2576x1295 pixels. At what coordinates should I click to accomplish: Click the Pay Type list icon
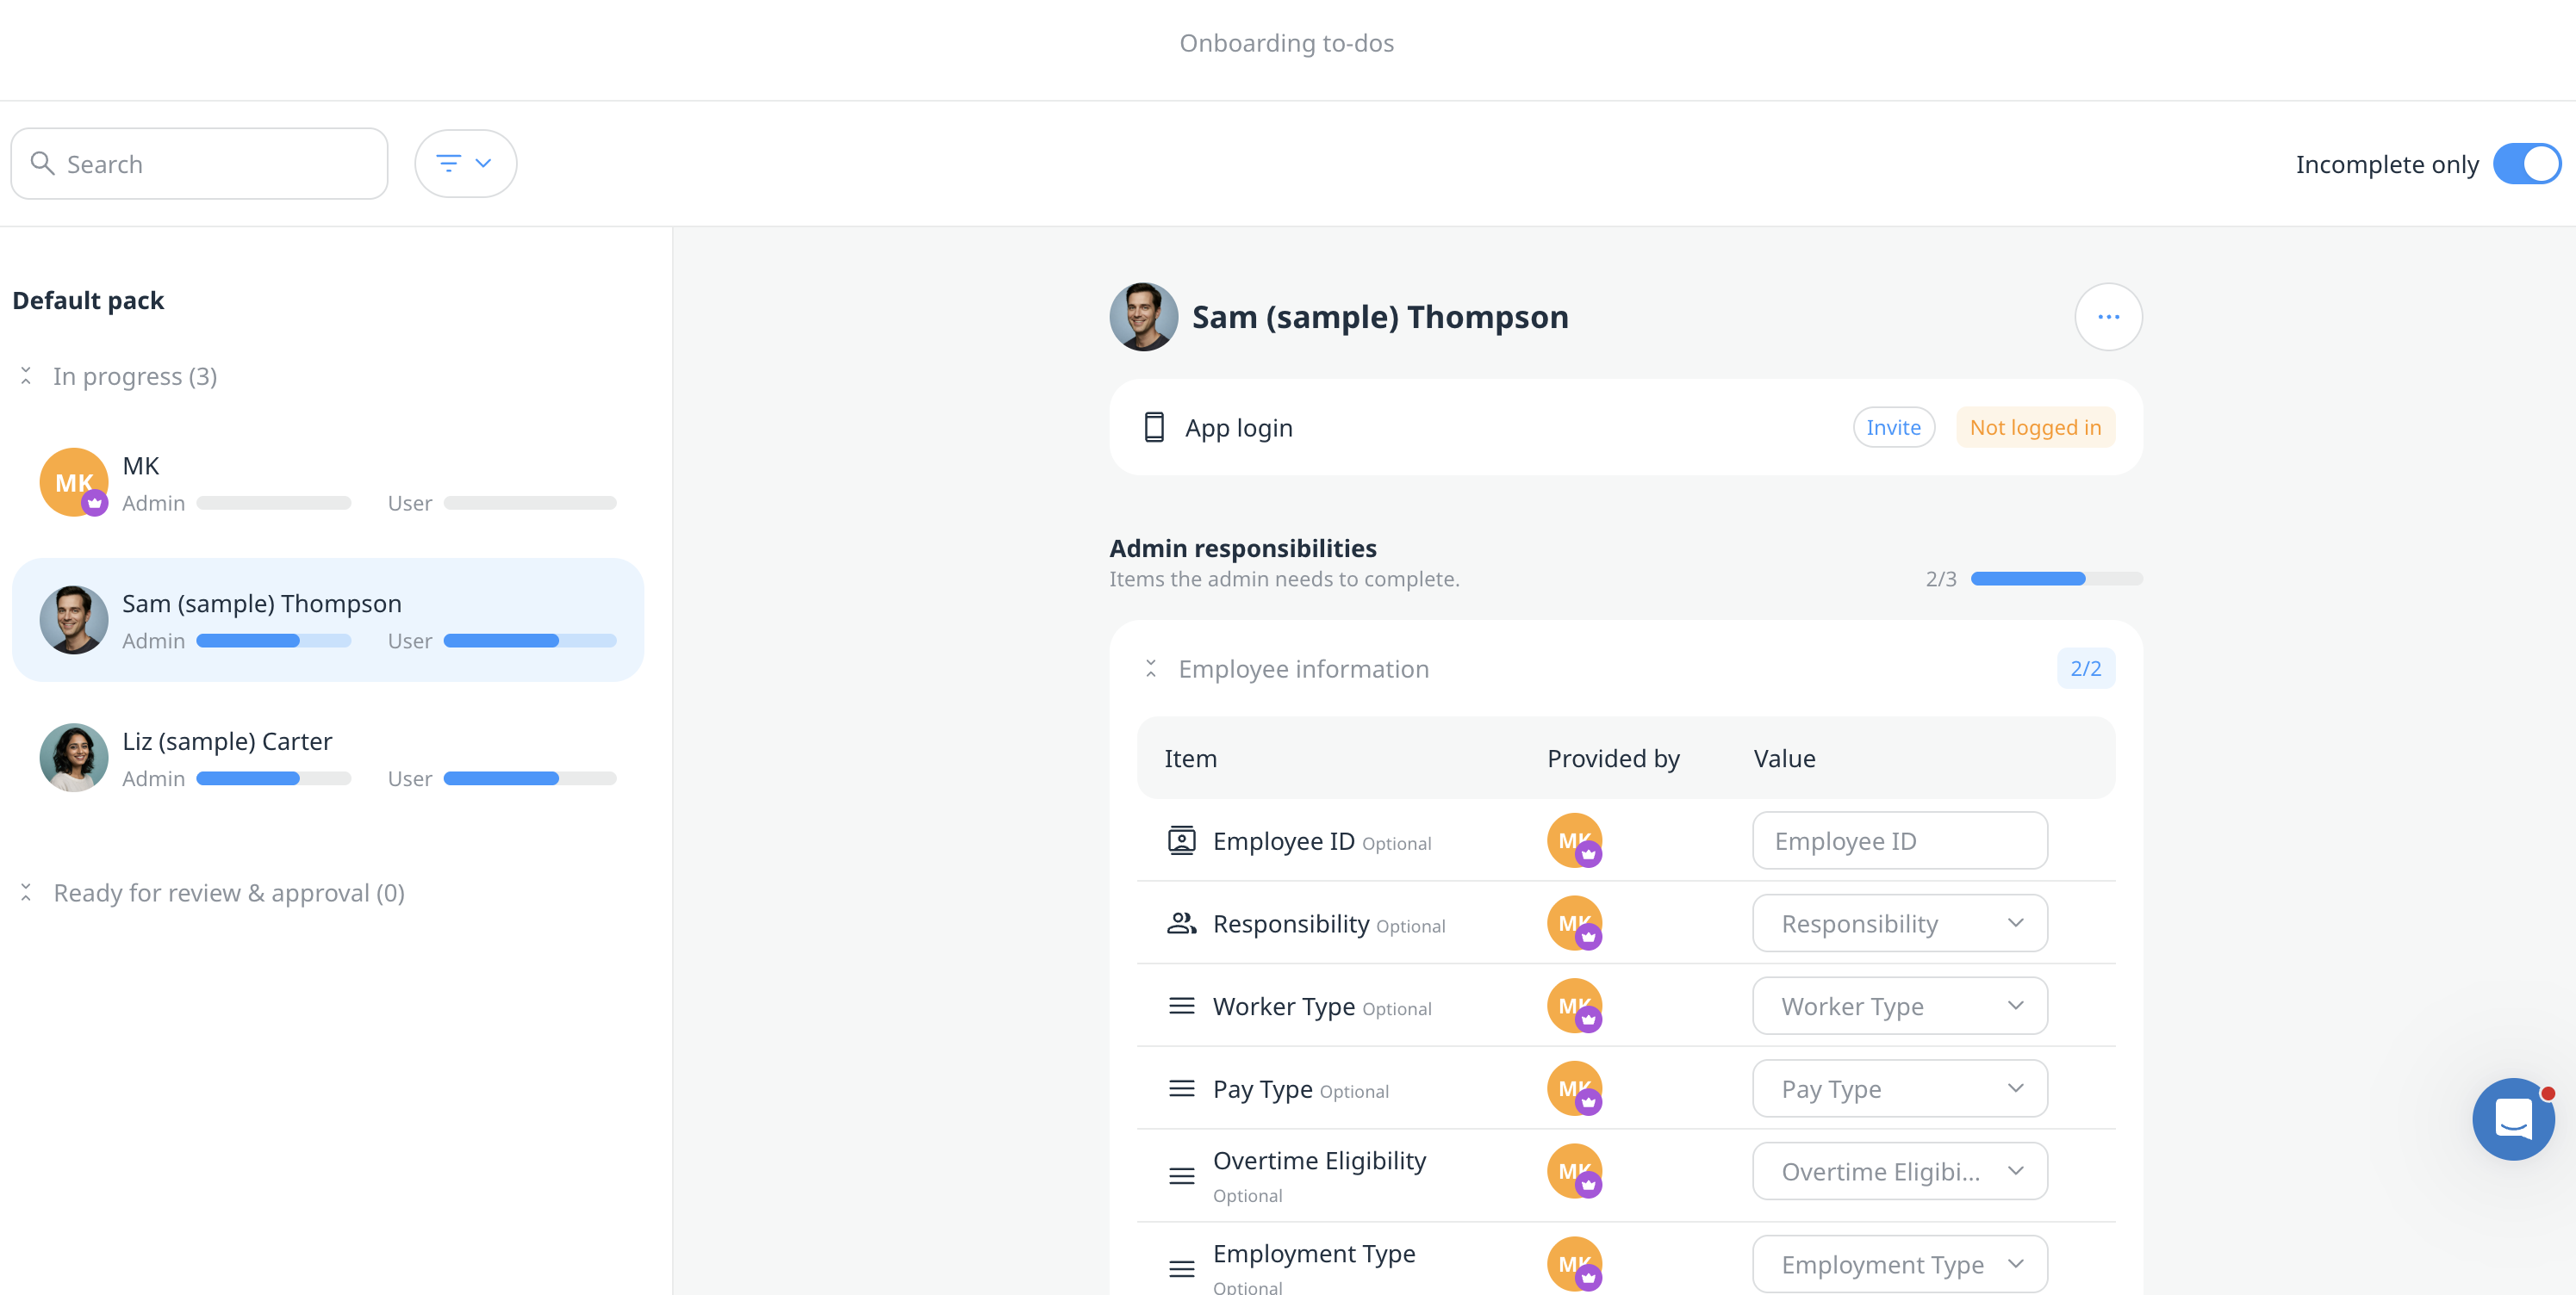tap(1182, 1088)
